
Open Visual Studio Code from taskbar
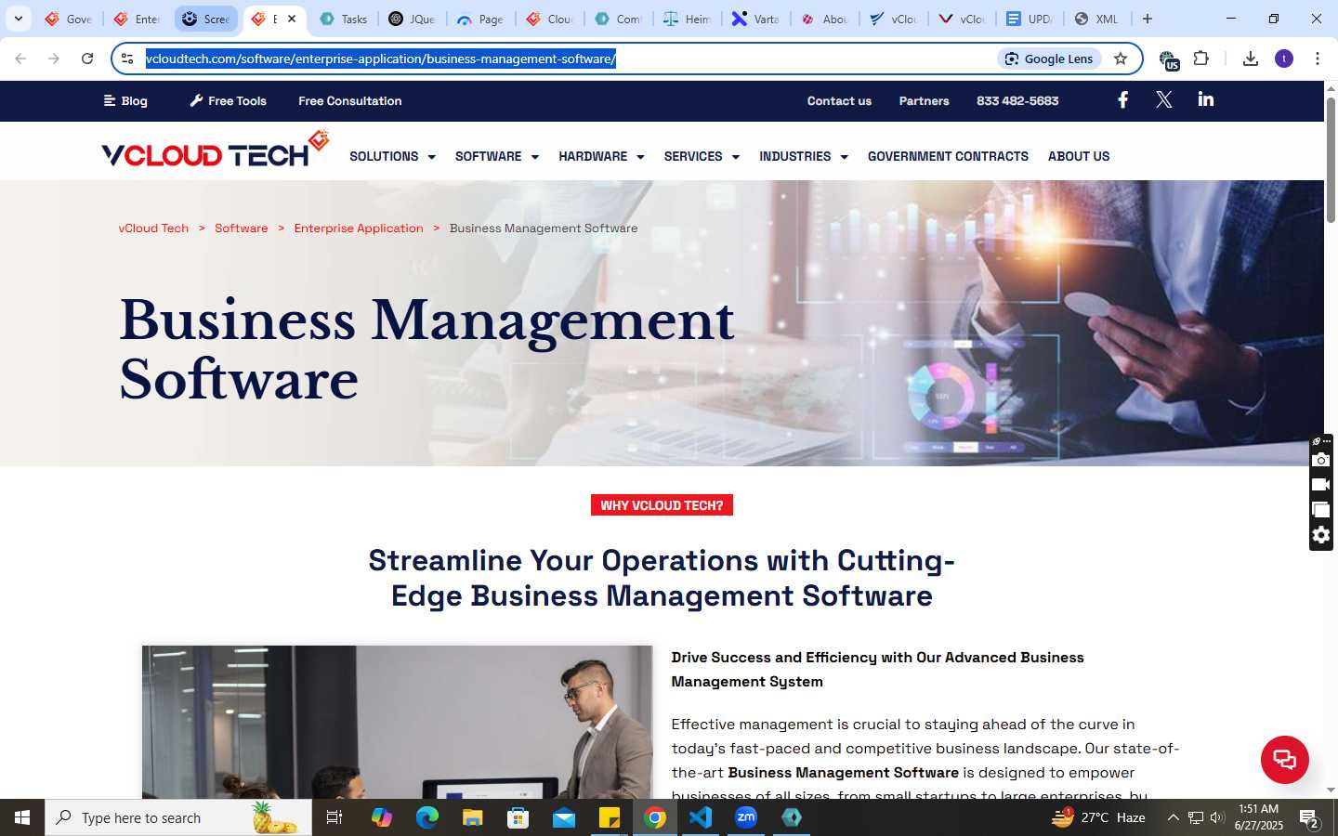(x=701, y=817)
